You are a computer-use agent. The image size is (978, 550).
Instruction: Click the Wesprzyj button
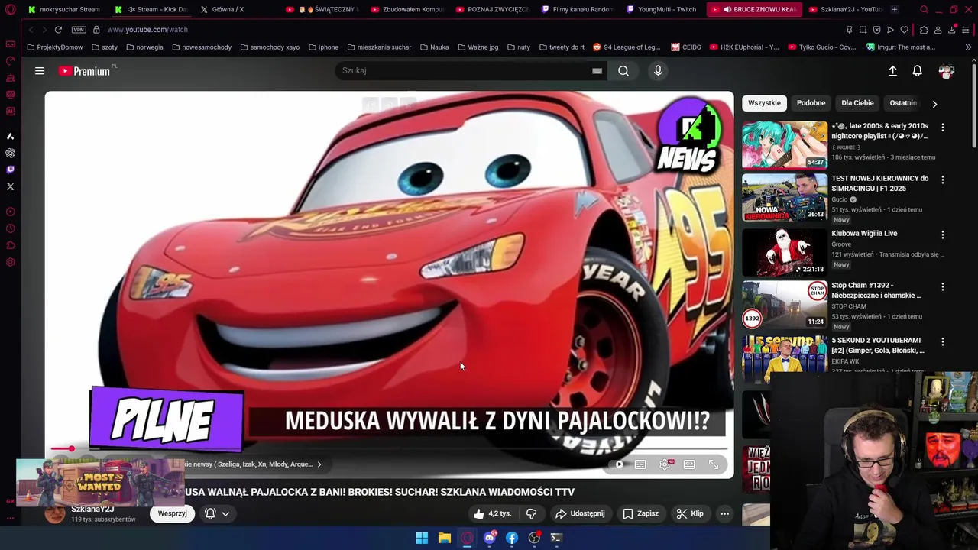[x=172, y=514]
